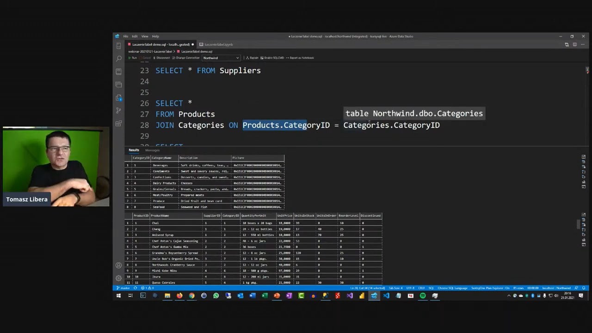Open the Notebooks view in activity bar
This screenshot has width=592, height=333.
[x=118, y=72]
